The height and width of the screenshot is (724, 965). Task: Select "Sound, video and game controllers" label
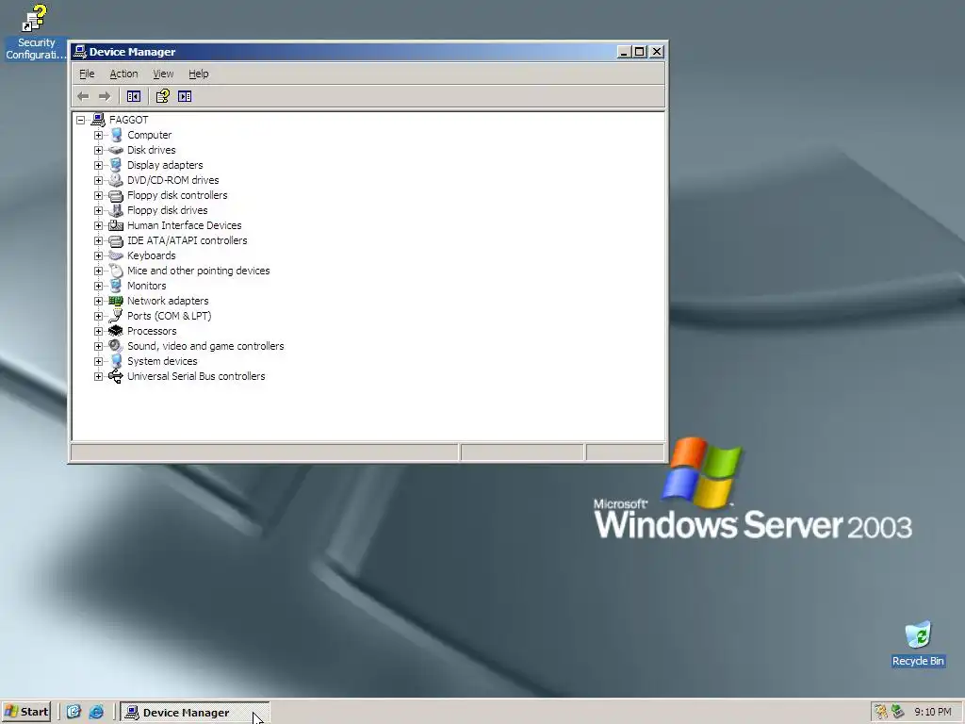pos(205,346)
